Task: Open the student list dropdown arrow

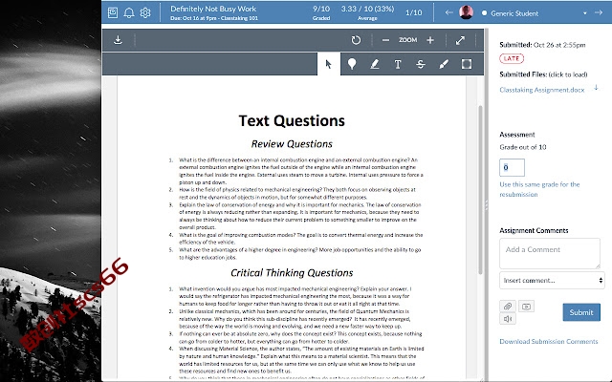Action: click(584, 13)
